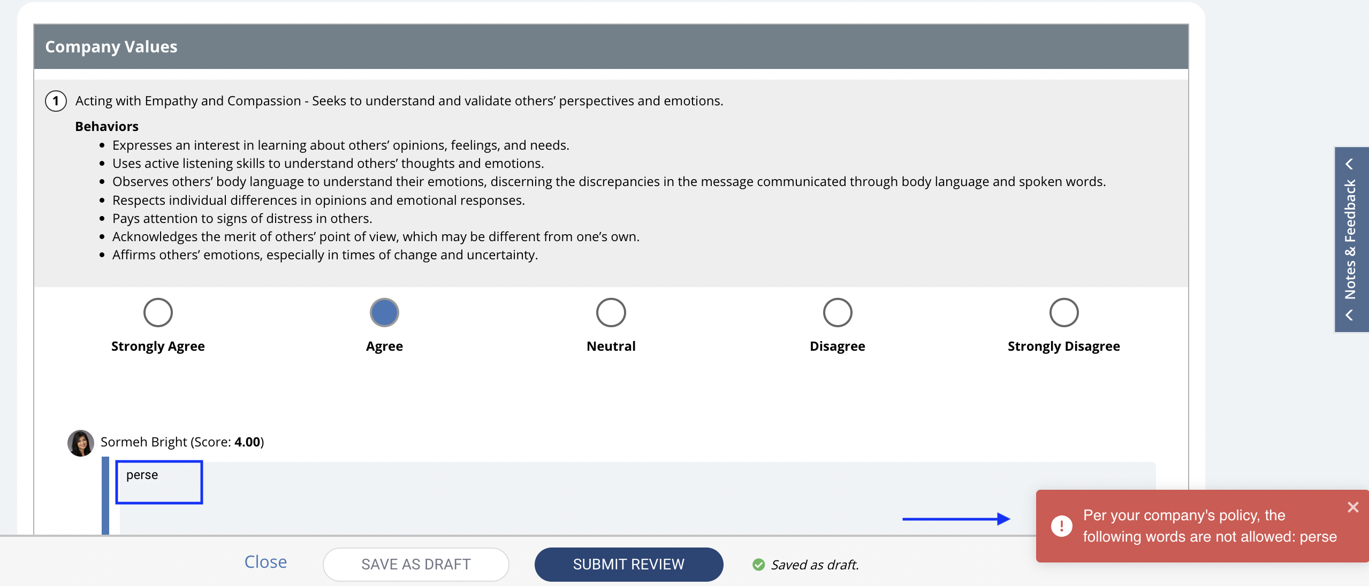Click the exclamation alert icon in the warning
The image size is (1369, 586).
[1061, 526]
